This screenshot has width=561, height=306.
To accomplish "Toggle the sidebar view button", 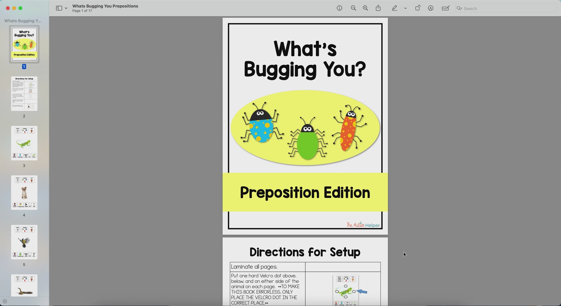I will 59,8.
